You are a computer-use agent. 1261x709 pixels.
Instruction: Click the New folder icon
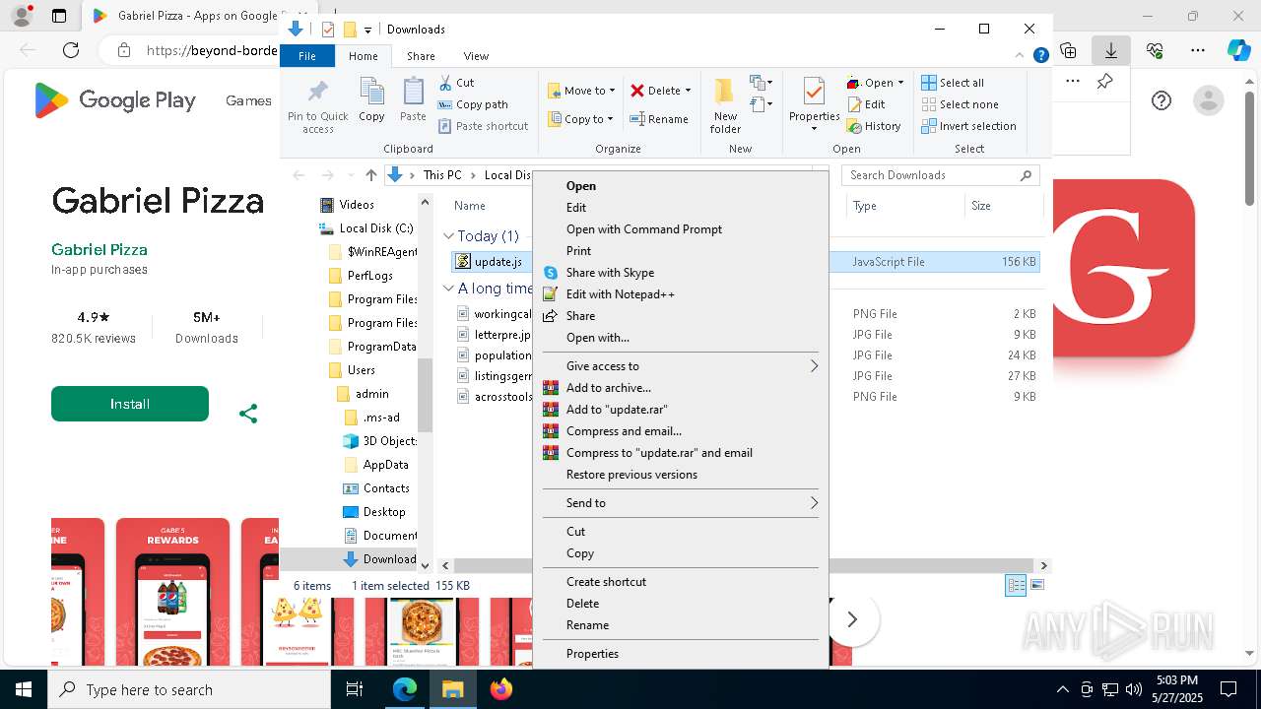[x=725, y=106]
